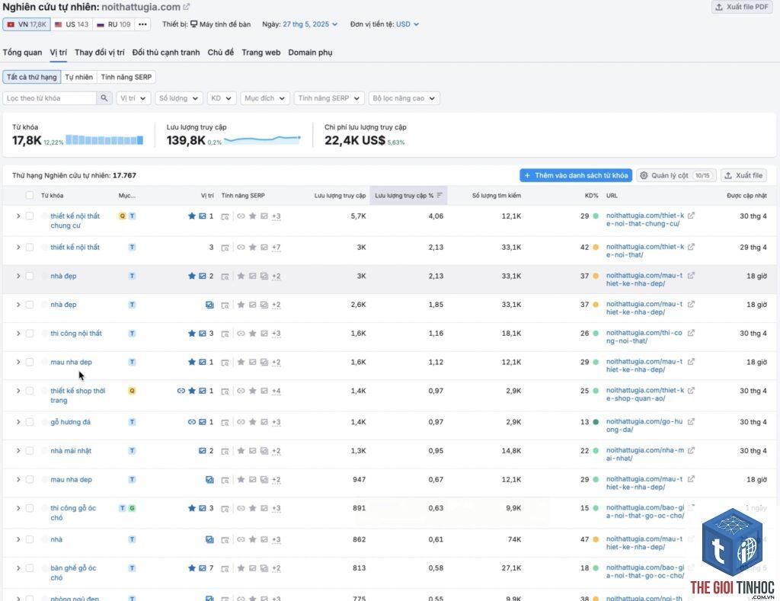Image resolution: width=780 pixels, height=601 pixels.
Task: Click the 'Số lượng tìm kiếm' column header
Action: (497, 196)
